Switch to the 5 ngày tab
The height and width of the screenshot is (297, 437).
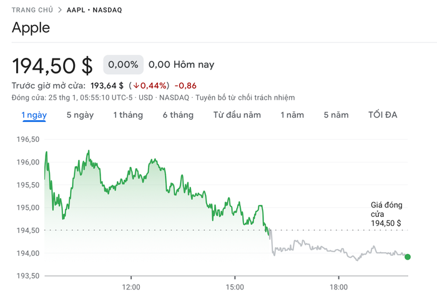80,115
